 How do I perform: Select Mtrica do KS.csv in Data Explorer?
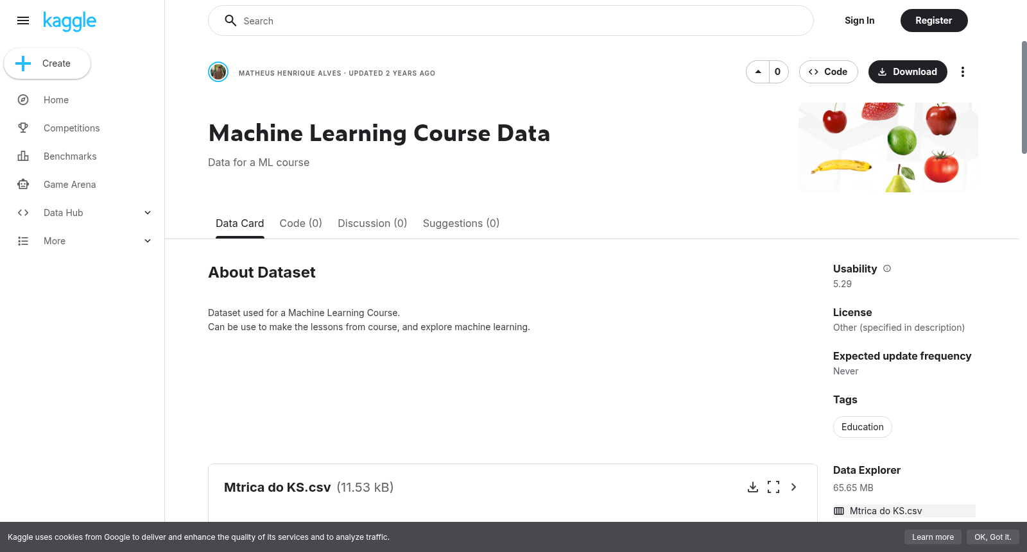coord(904,511)
